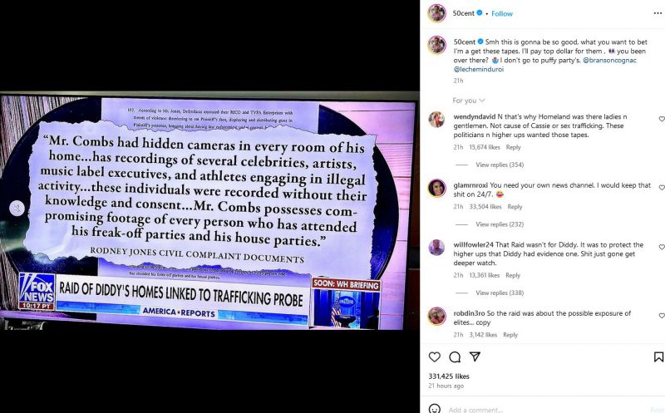The width and height of the screenshot is (665, 413).
Task: Open @bransoncognac mention link
Action: (x=610, y=60)
